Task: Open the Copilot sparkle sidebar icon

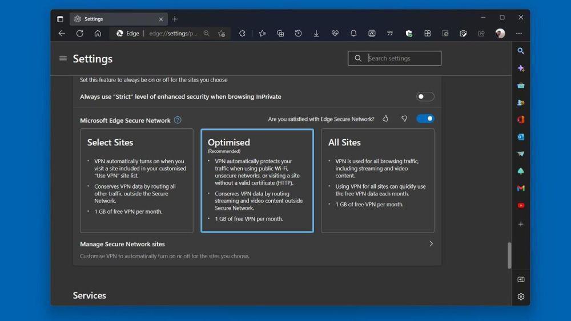Action: tap(521, 68)
